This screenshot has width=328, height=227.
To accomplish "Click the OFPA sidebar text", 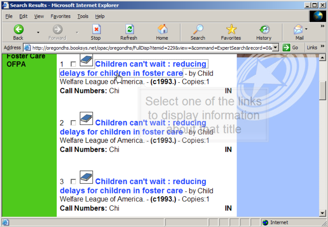I will pyautogui.click(x=16, y=64).
